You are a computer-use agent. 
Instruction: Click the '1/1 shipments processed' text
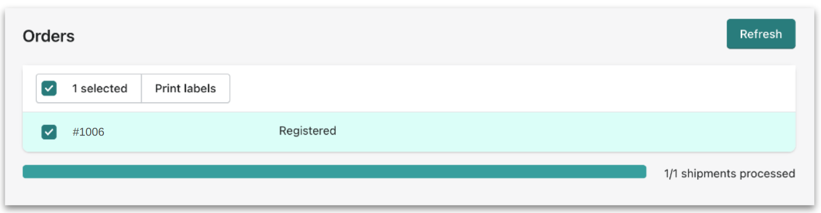pos(729,173)
